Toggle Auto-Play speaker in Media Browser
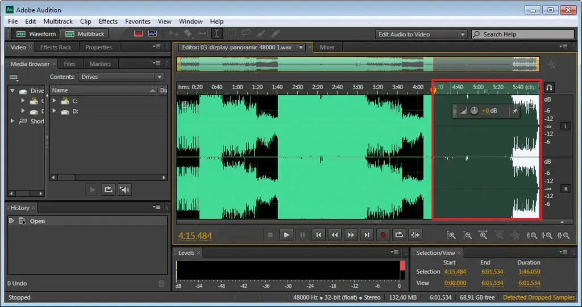 pos(124,190)
